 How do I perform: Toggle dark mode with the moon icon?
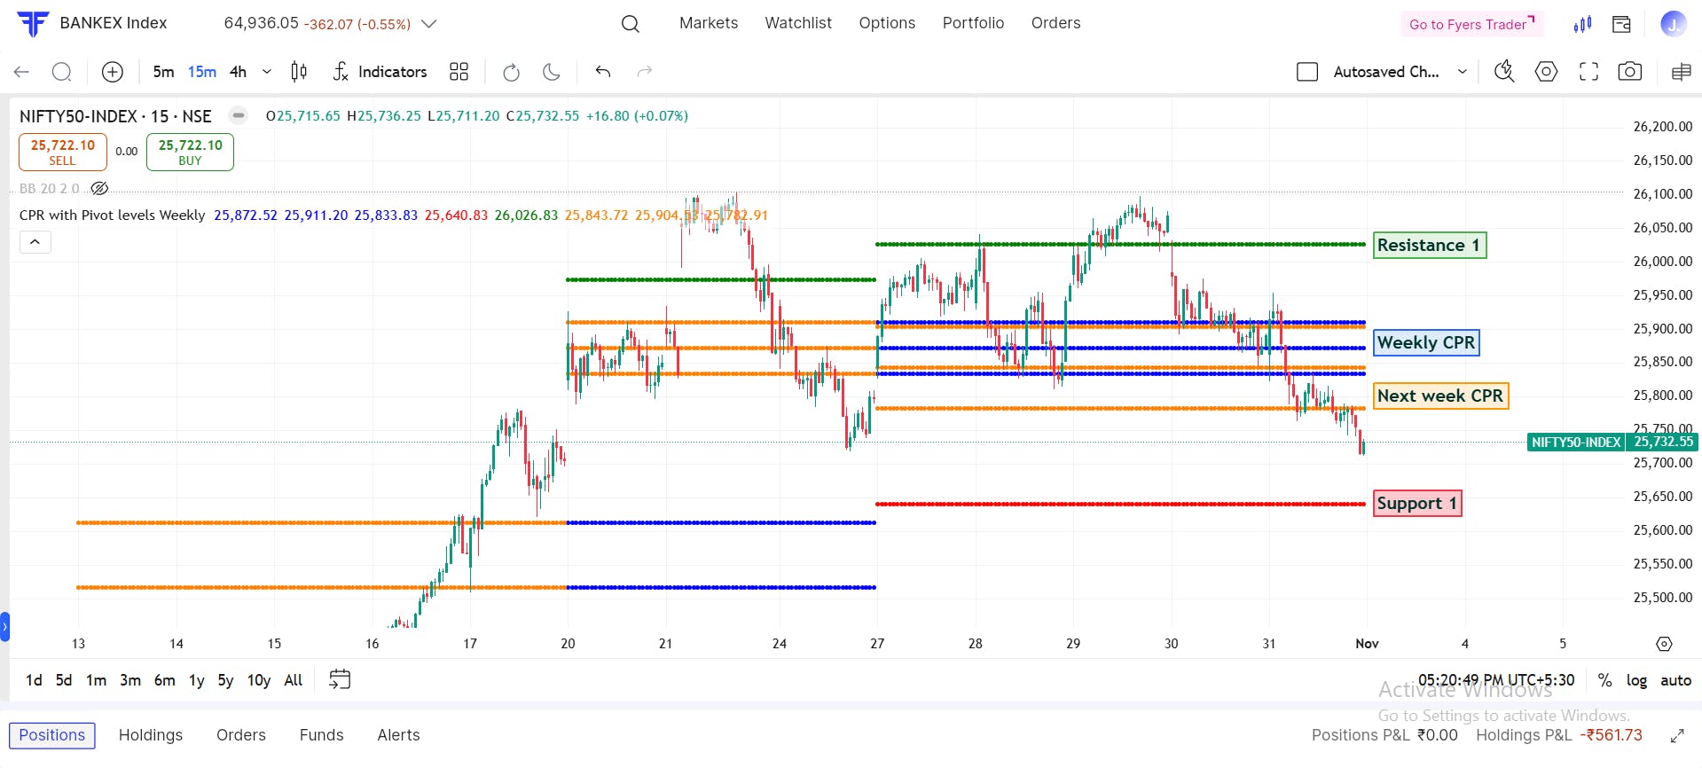coord(552,72)
